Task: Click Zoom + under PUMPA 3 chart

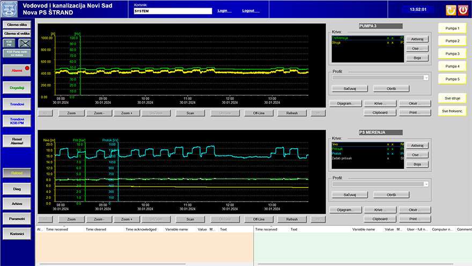Action: tap(127, 113)
